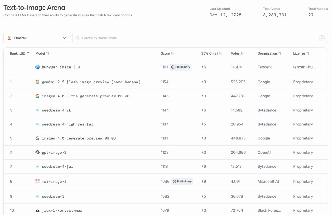Click the Preliminary badge on hunyuan-image-3.0
Viewport: 332px width, 215px height.
(x=181, y=67)
